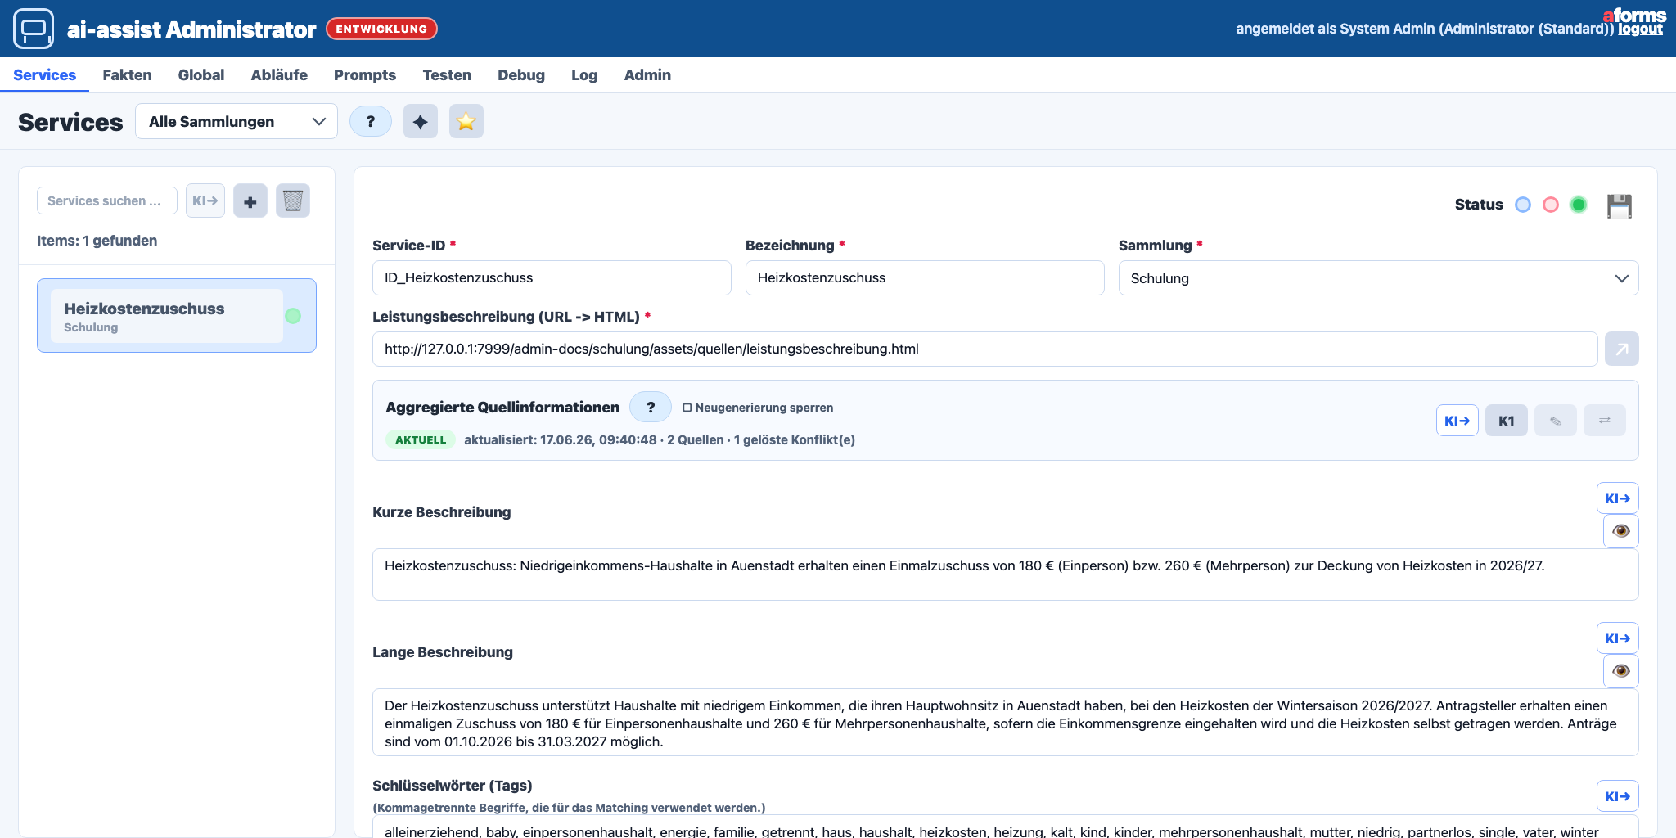
Task: Switch to the Abläufe tab
Action: (279, 75)
